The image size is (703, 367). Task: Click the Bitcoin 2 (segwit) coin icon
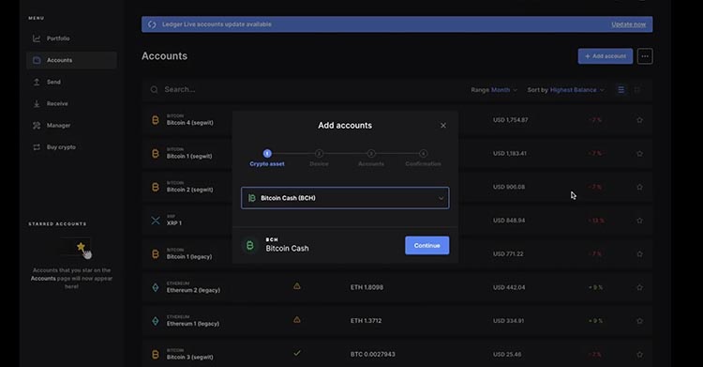pos(156,187)
